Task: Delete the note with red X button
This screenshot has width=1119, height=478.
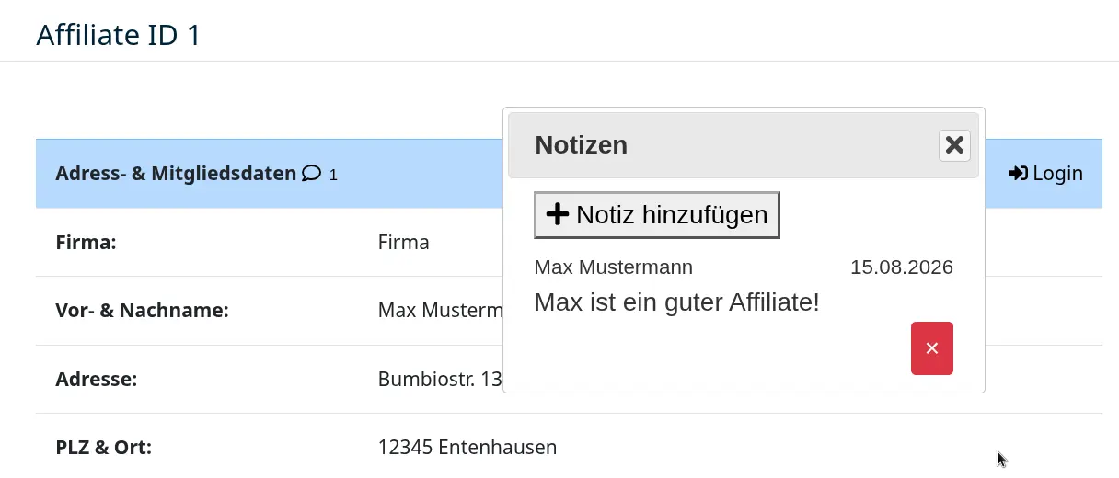Action: (x=932, y=348)
